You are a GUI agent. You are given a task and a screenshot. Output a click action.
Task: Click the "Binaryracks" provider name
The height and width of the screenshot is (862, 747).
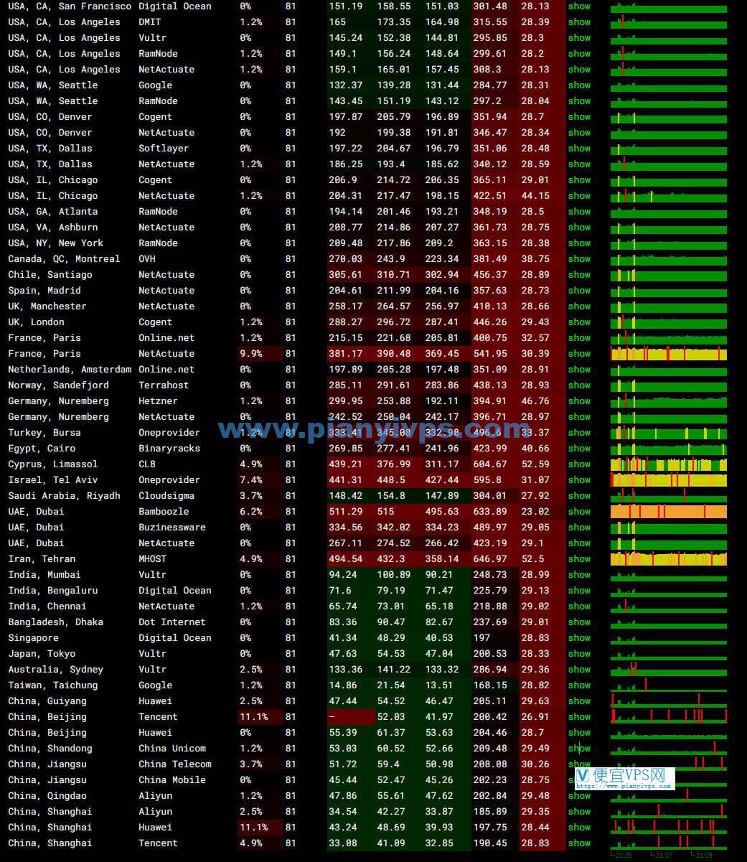point(169,449)
